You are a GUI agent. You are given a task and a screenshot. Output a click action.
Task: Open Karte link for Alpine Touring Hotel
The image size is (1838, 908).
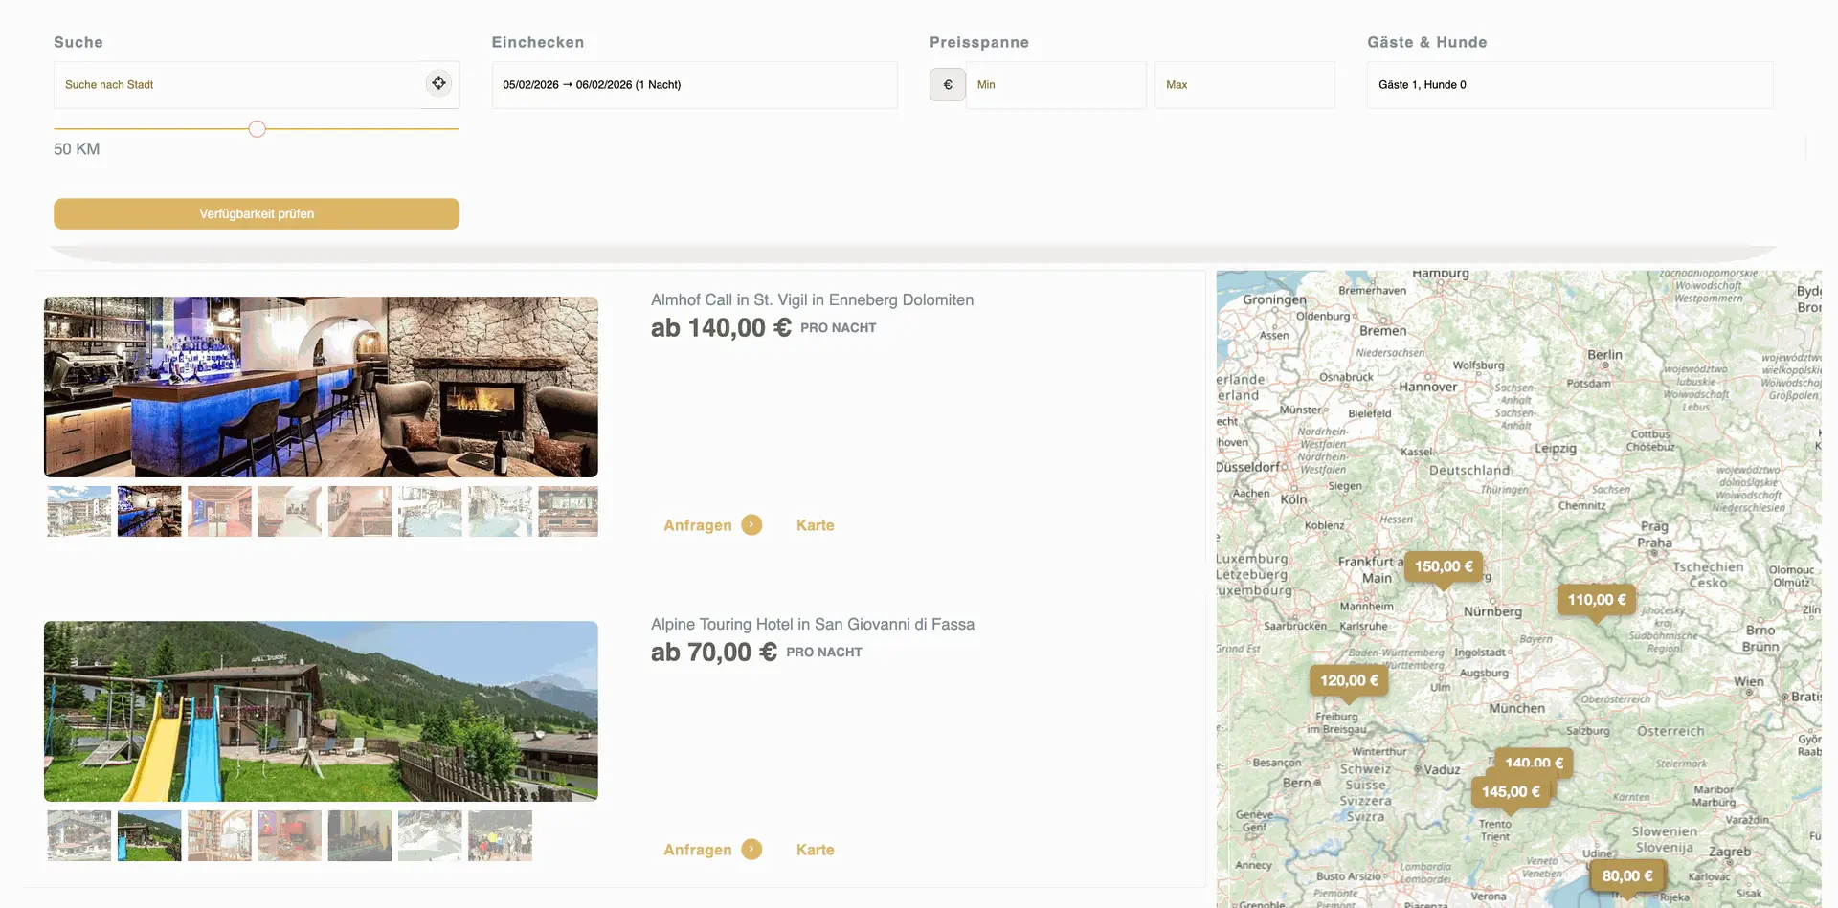click(815, 850)
